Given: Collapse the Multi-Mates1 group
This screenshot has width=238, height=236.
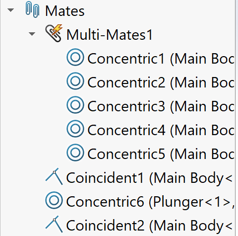Looking at the screenshot, I should (x=32, y=34).
